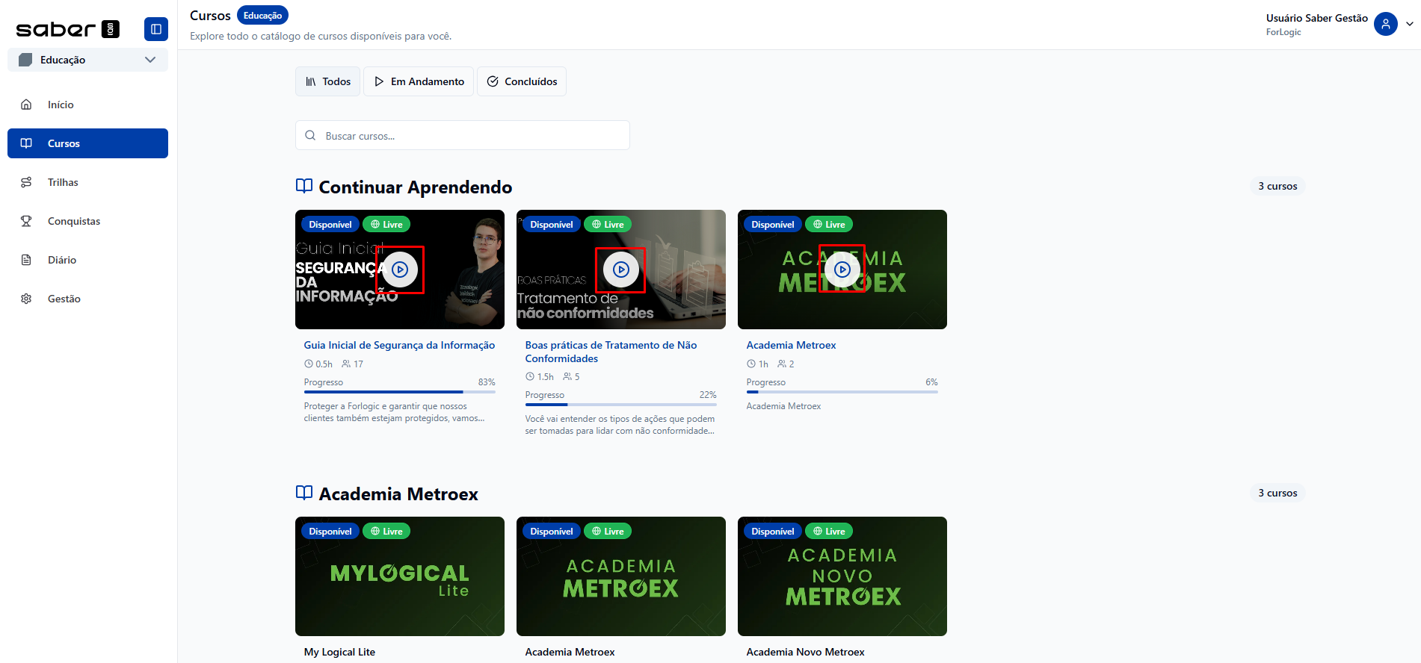Image resolution: width=1421 pixels, height=663 pixels.
Task: Open the MyLogical Lite course thumbnail
Action: [x=399, y=576]
